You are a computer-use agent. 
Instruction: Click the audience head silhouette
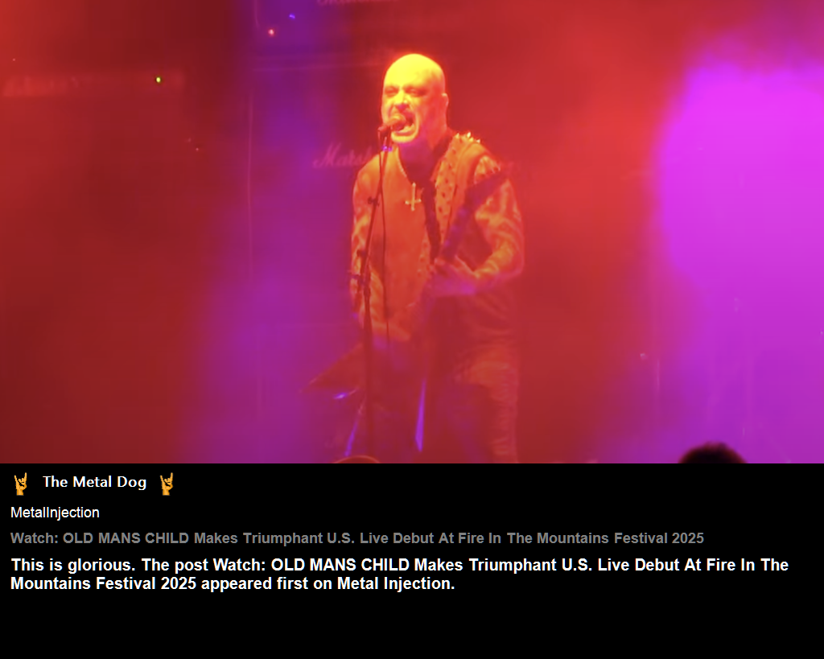tap(712, 454)
